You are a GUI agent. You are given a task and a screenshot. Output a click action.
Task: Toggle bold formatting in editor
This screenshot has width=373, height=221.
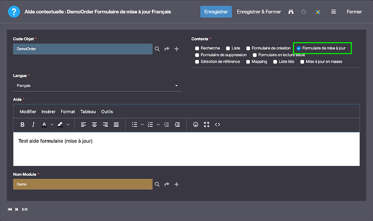tap(22, 124)
